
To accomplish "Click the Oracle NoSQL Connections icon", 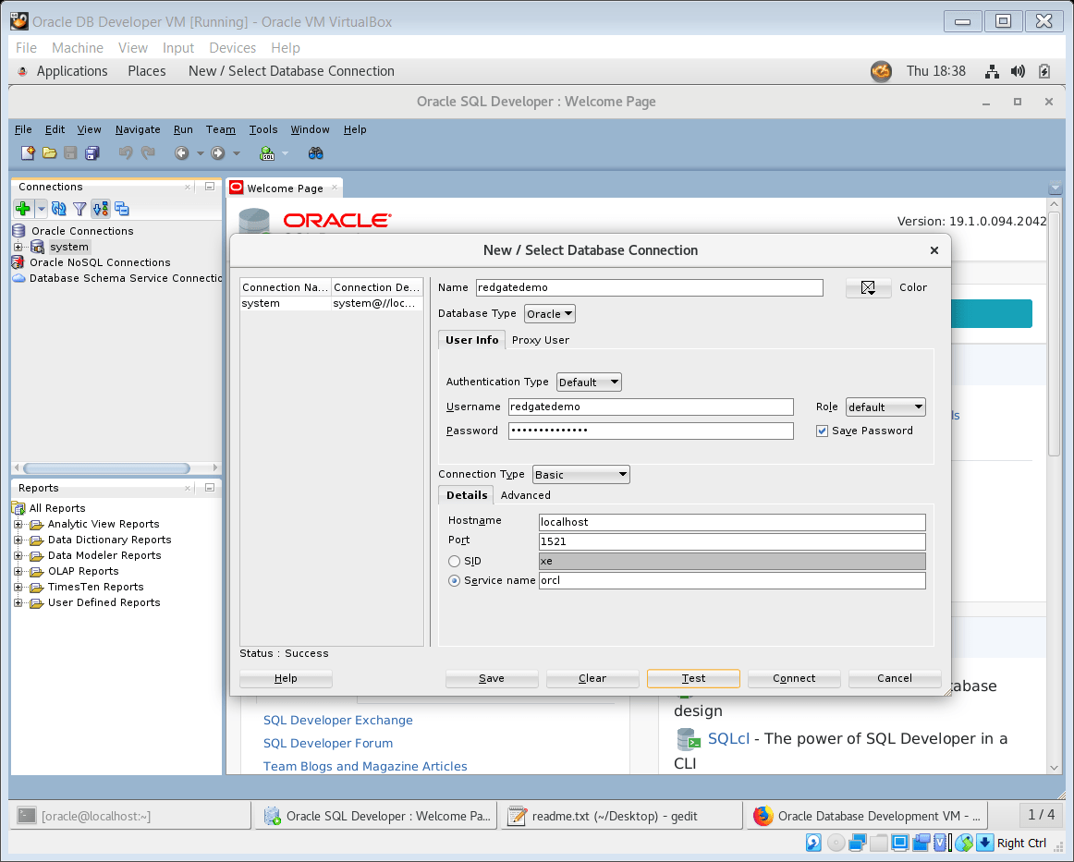I will click(x=18, y=262).
